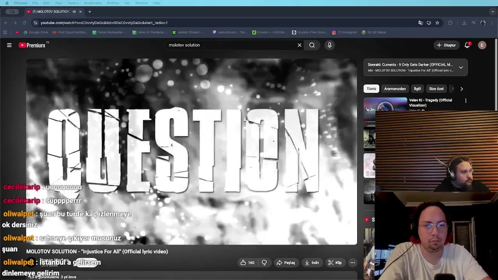498x280 pixels.
Task: Clear the search text with the X
Action: point(300,45)
